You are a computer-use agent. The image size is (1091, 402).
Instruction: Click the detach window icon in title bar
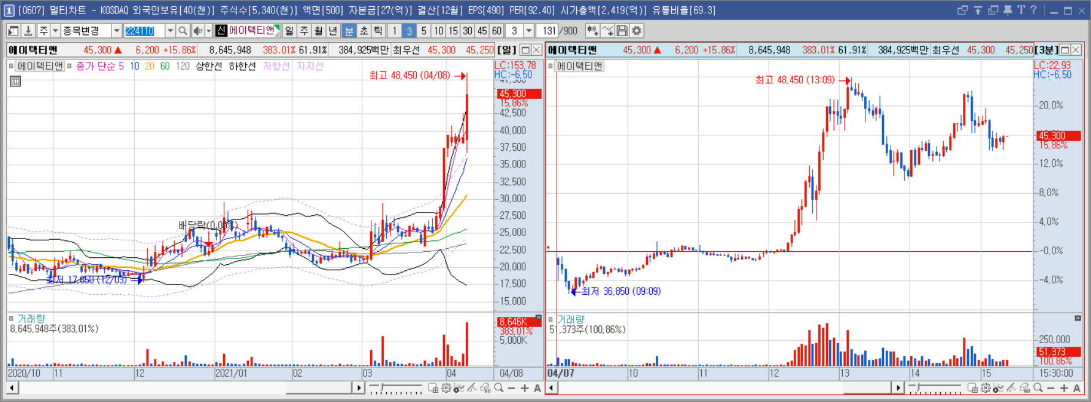point(962,10)
